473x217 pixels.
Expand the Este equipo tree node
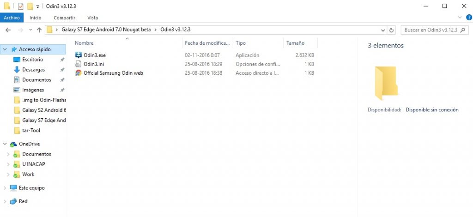[x=5, y=188]
